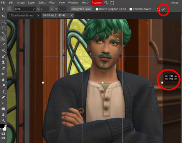
Task: Select the Magic Wand tool
Action: [x=3, y=33]
